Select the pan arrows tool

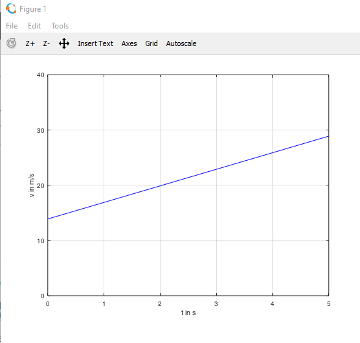(x=64, y=43)
